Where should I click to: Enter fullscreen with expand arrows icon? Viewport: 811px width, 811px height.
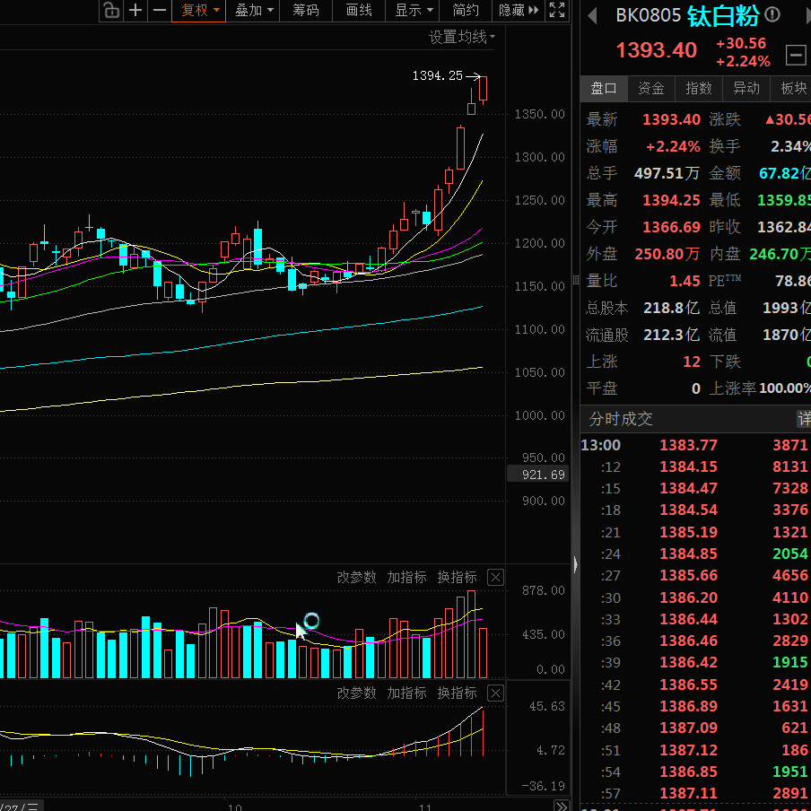pos(557,11)
